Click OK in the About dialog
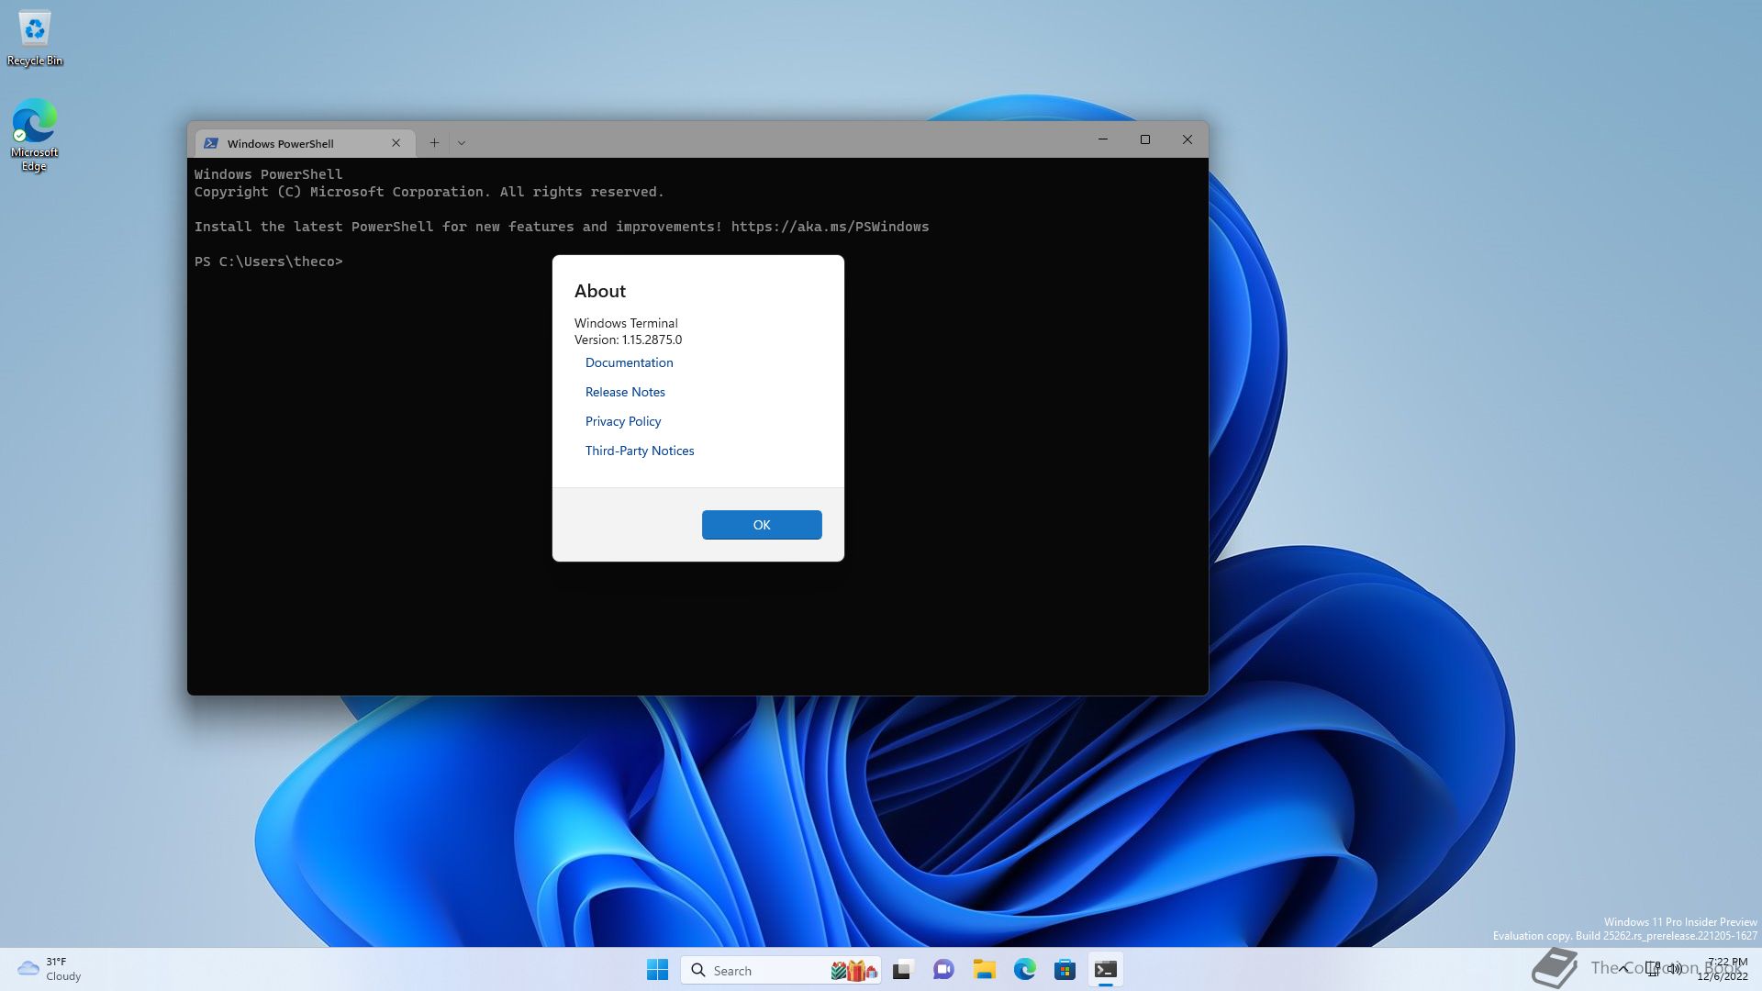This screenshot has height=991, width=1762. [762, 525]
